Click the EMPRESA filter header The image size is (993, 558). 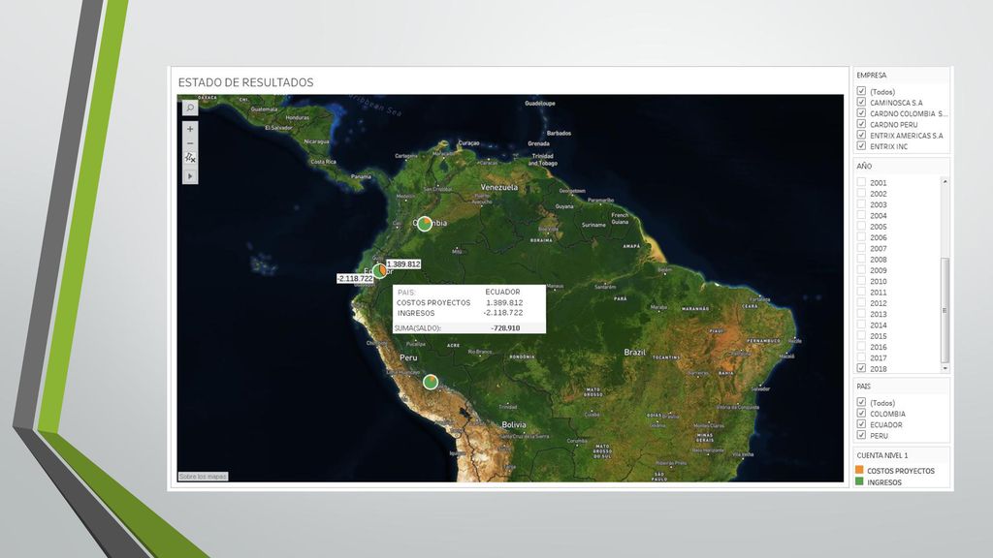tap(872, 76)
